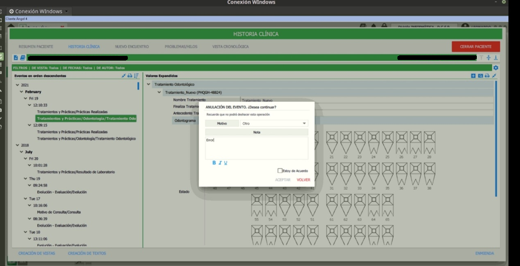Click the Nota text area containing Error
520x266 pixels.
tap(257, 148)
